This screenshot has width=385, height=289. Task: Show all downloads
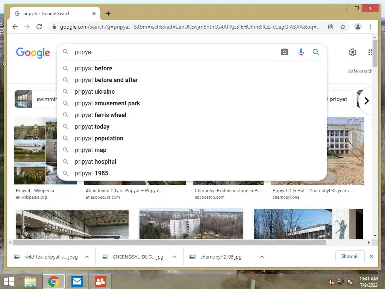[x=350, y=256]
